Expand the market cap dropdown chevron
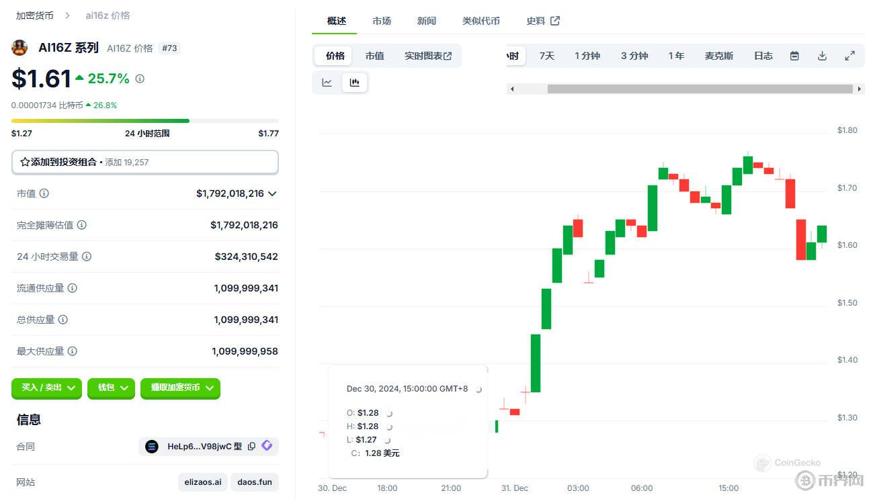The width and height of the screenshot is (871, 499). tap(272, 193)
